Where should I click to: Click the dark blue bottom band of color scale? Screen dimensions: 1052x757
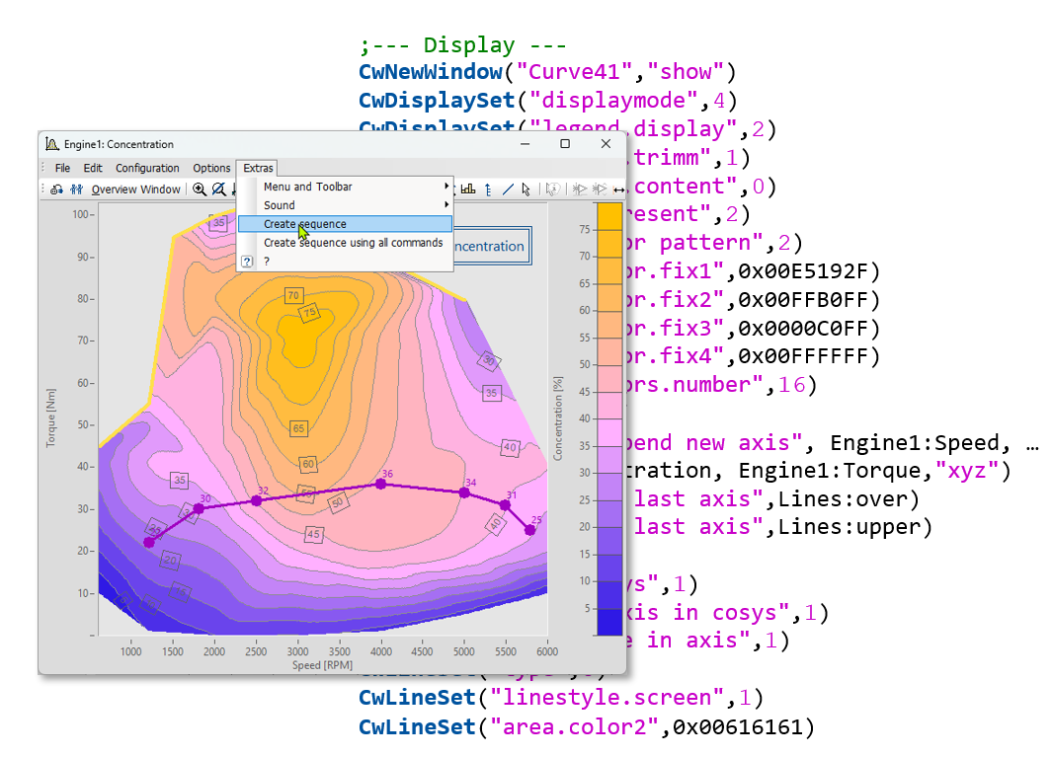pos(609,622)
